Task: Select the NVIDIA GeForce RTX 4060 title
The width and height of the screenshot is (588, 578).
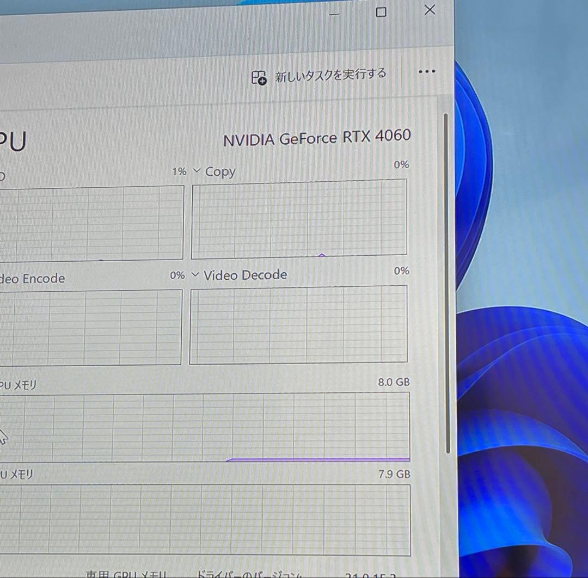Action: [x=318, y=138]
